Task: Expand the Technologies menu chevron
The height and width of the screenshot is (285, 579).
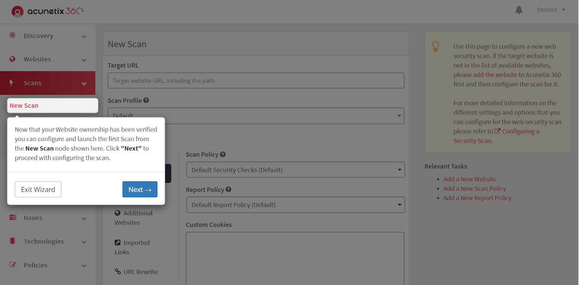Action: (84, 242)
